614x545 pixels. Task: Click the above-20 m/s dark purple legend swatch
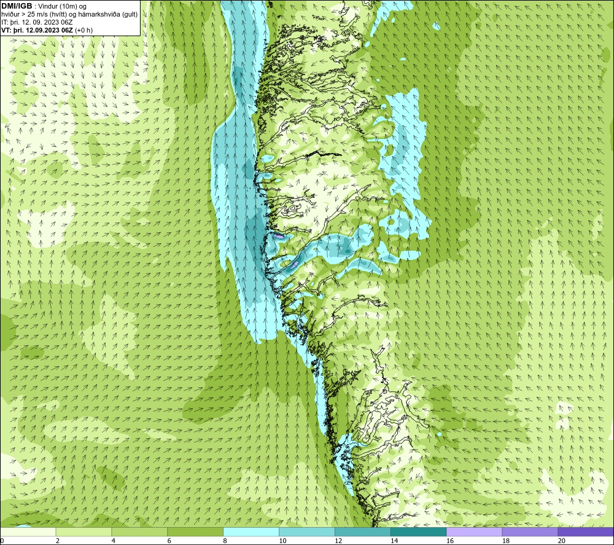(x=586, y=531)
